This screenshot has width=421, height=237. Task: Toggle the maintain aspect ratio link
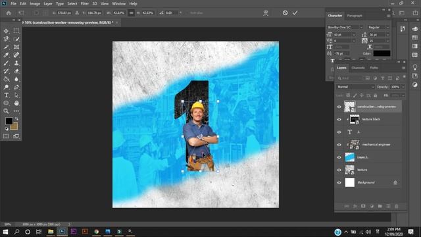[x=131, y=13]
